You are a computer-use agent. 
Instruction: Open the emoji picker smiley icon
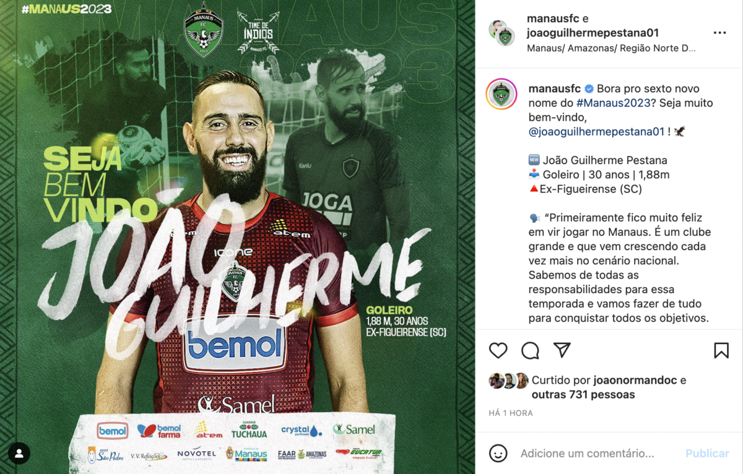(x=498, y=453)
